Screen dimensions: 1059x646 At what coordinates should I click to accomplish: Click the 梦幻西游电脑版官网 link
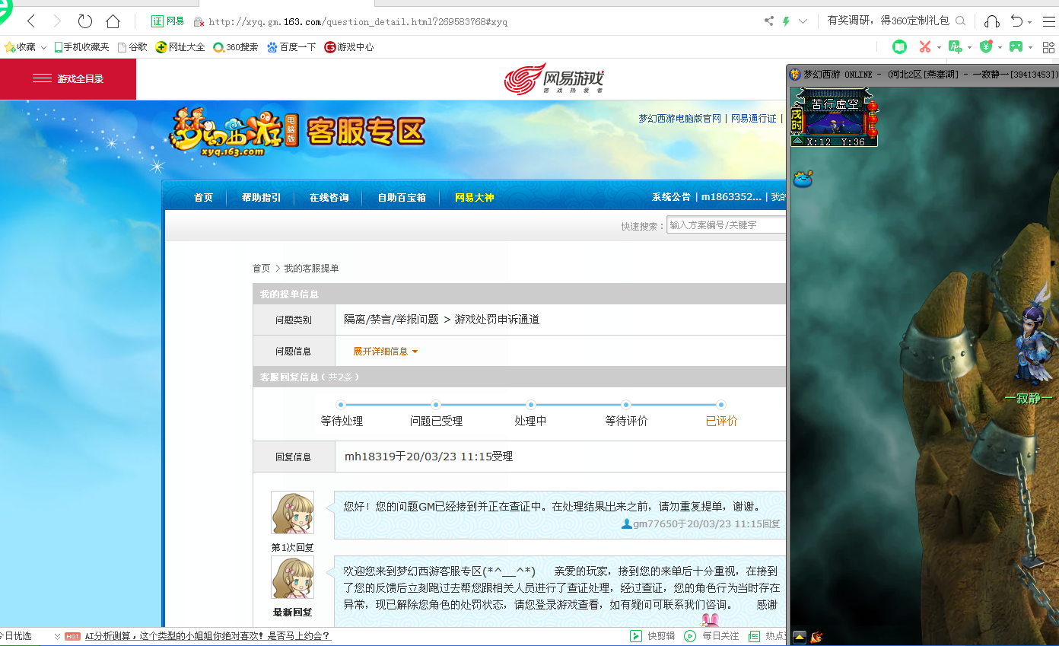(679, 119)
